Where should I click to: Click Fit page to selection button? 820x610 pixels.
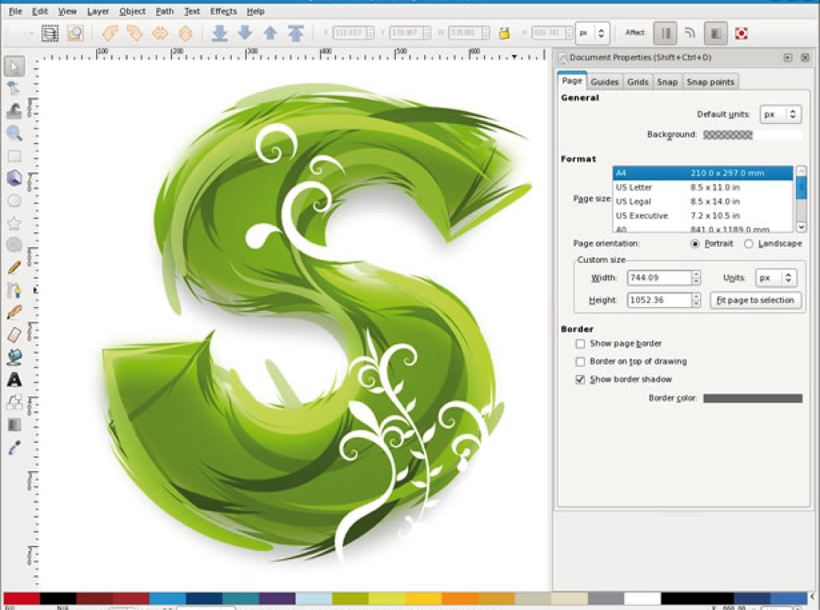pyautogui.click(x=755, y=300)
